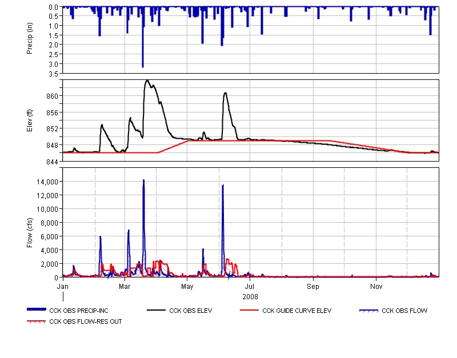Screen dimensions: 457x358
Task: Click the Jan label on the time axis
Action: [x=63, y=285]
